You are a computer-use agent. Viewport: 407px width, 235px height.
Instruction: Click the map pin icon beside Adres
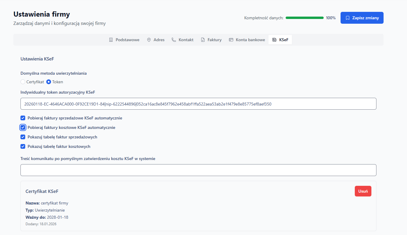149,40
